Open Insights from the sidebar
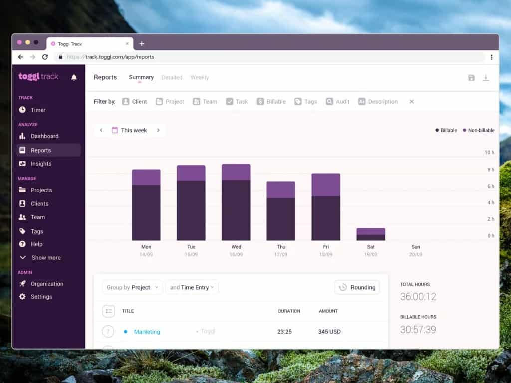The height and width of the screenshot is (383, 511). click(x=40, y=164)
